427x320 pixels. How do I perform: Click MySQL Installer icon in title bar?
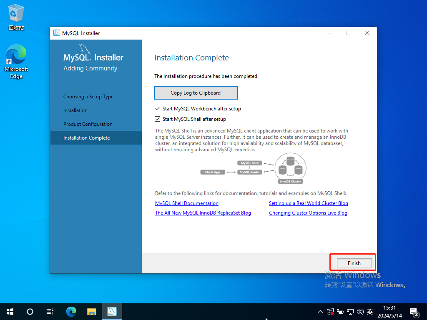pos(57,33)
